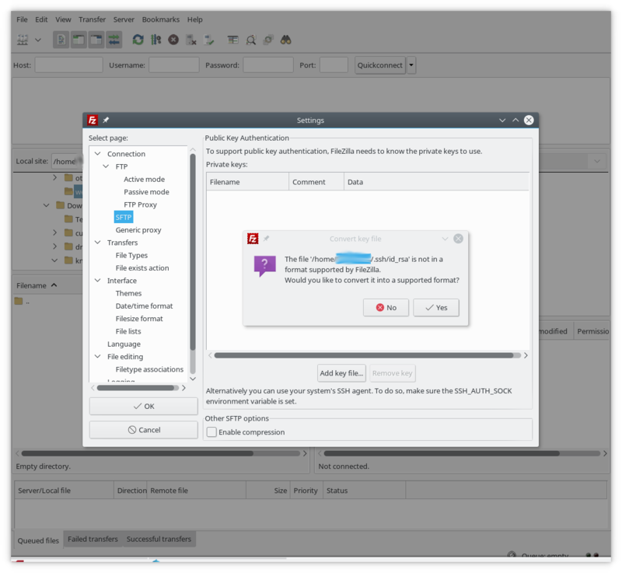
Task: Select Themes in the settings tree
Action: (x=128, y=293)
